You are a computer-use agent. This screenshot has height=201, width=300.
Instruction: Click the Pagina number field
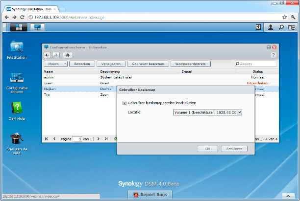pyautogui.click(x=77, y=139)
